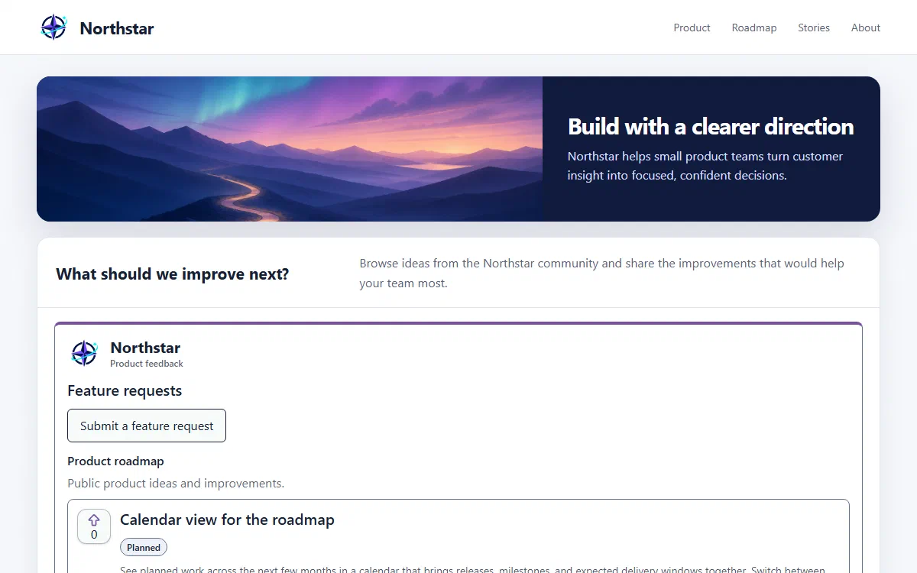917x573 pixels.
Task: Go to the Stories page
Action: pos(814,28)
